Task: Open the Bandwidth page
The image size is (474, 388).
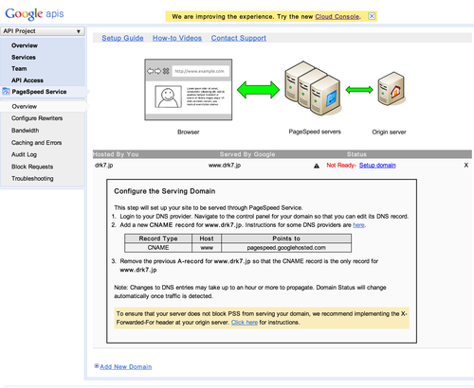Action: [x=25, y=131]
